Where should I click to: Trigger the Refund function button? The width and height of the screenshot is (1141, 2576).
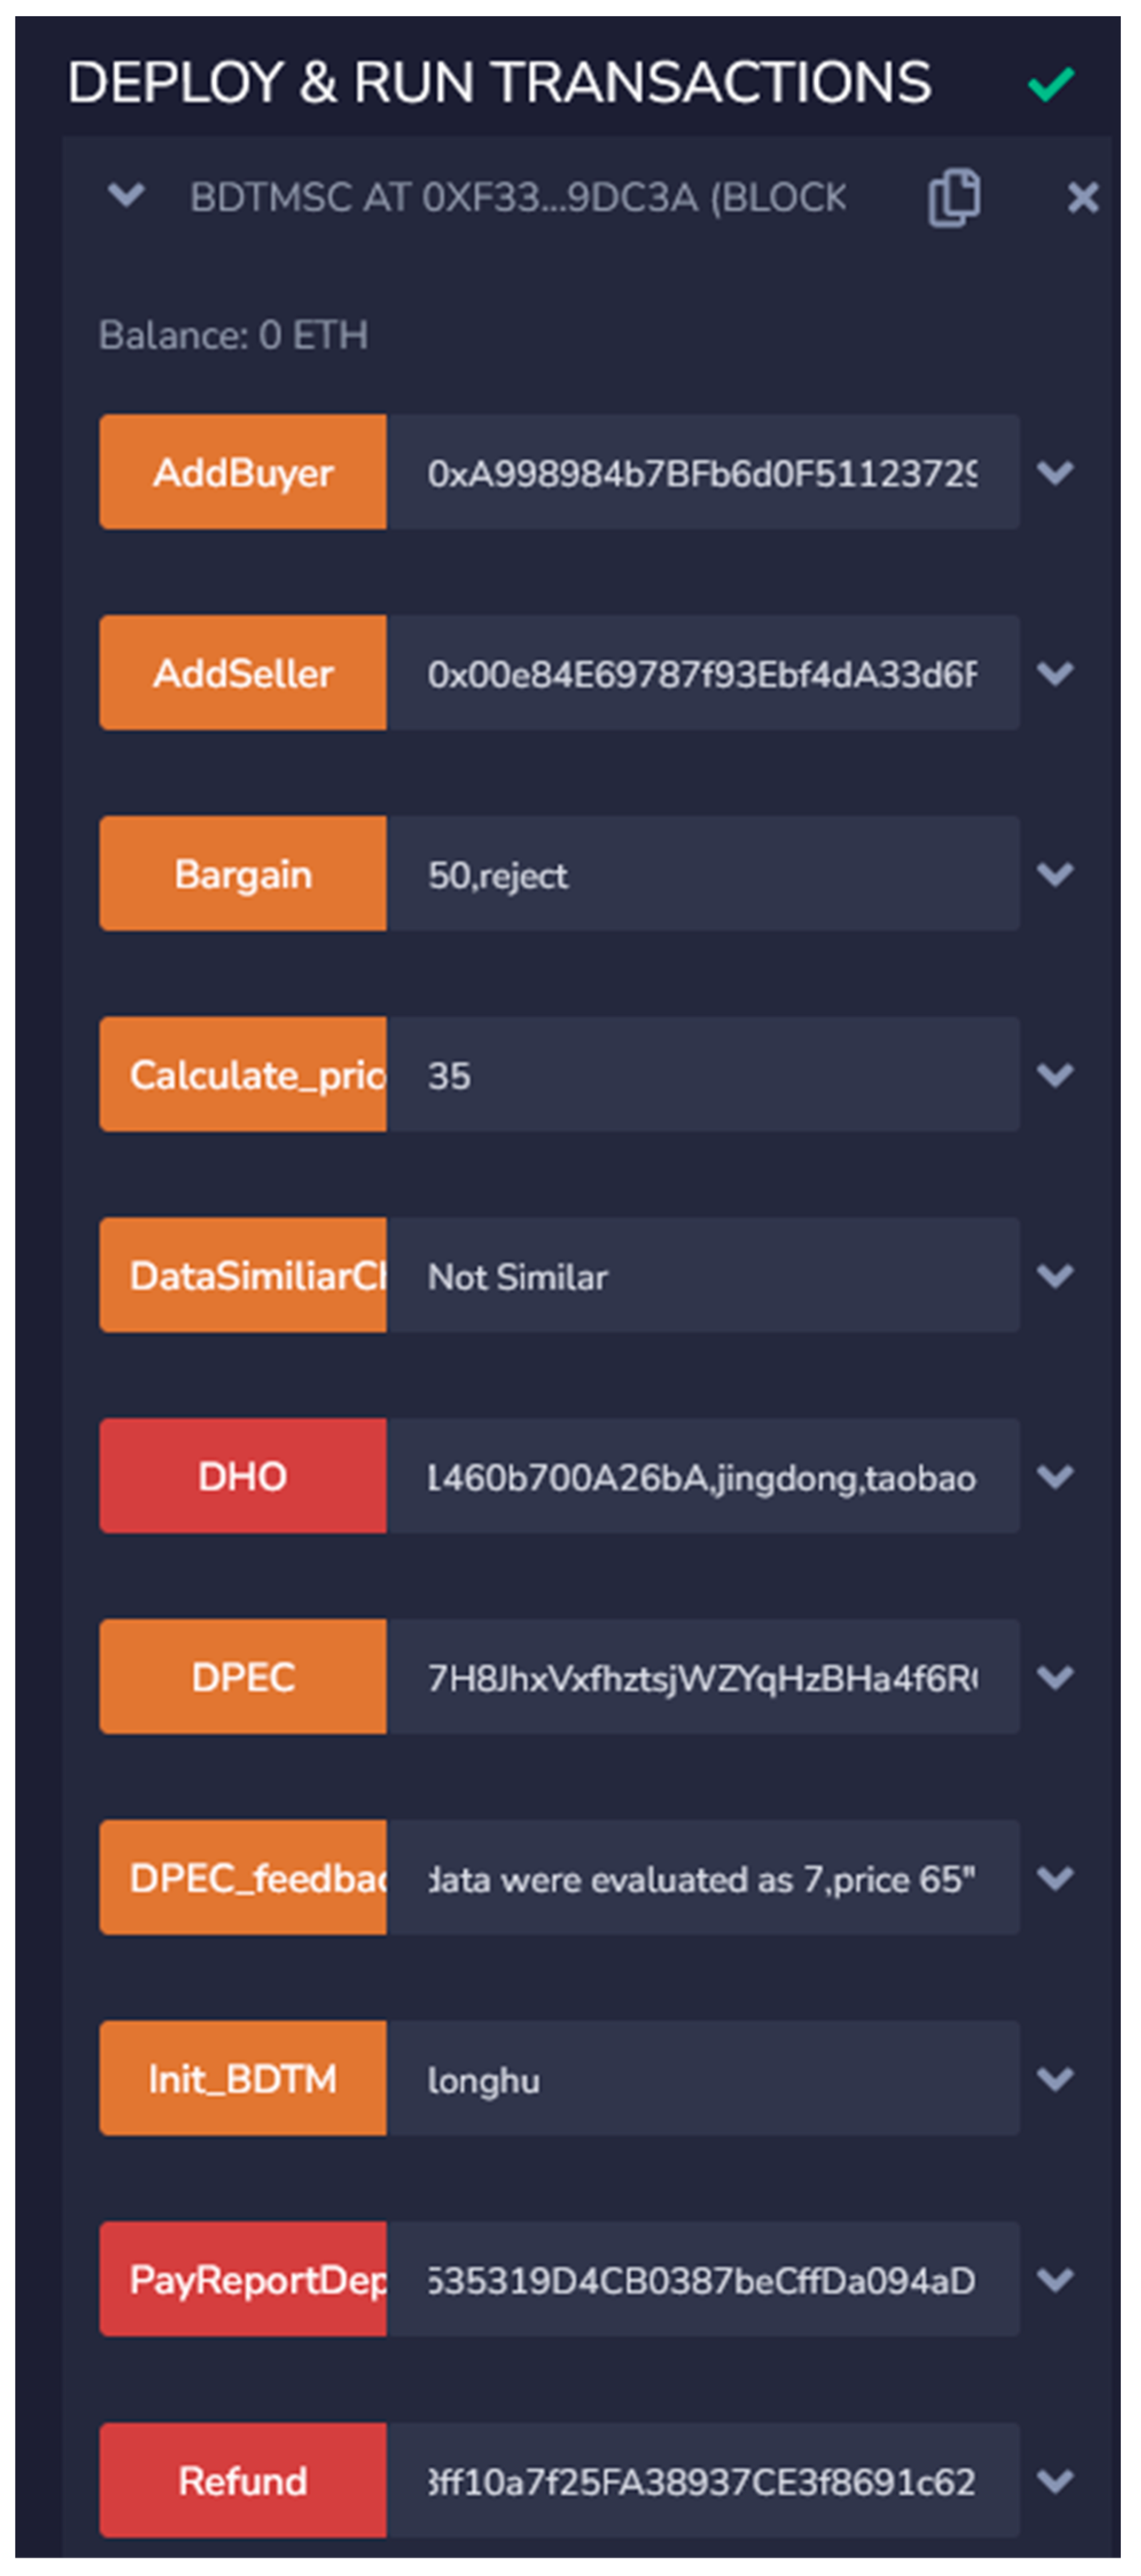click(x=243, y=2480)
